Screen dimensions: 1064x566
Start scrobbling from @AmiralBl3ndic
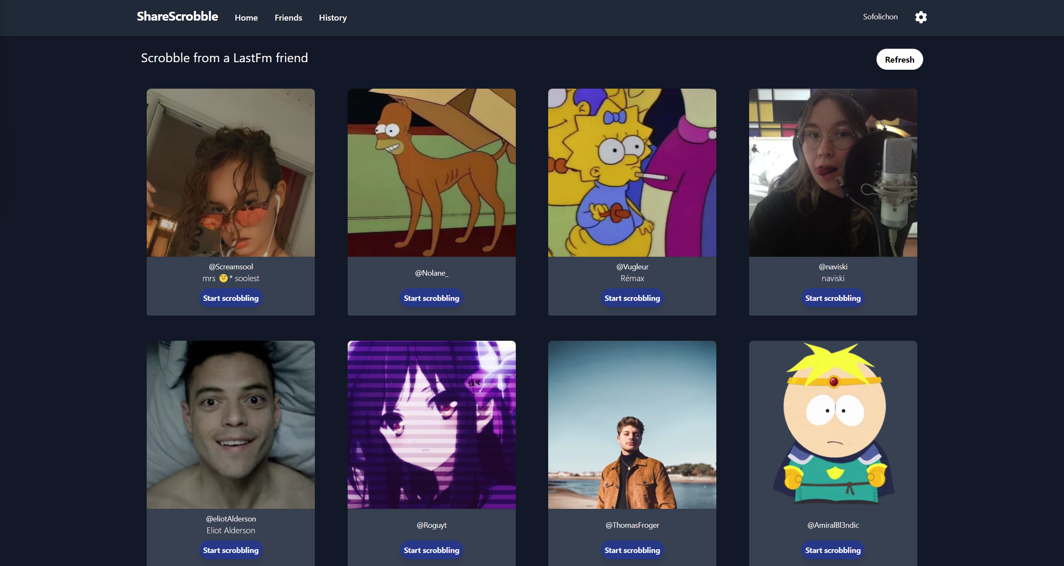[833, 550]
